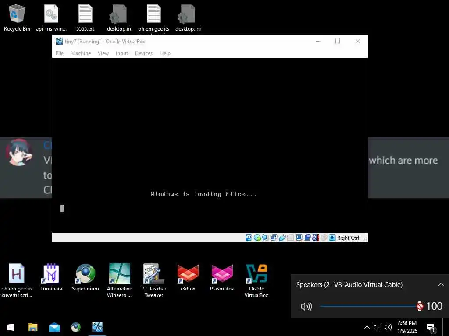The height and width of the screenshot is (336, 449).
Task: Mute speakers via the volume flyout speaker icon
Action: tap(306, 307)
